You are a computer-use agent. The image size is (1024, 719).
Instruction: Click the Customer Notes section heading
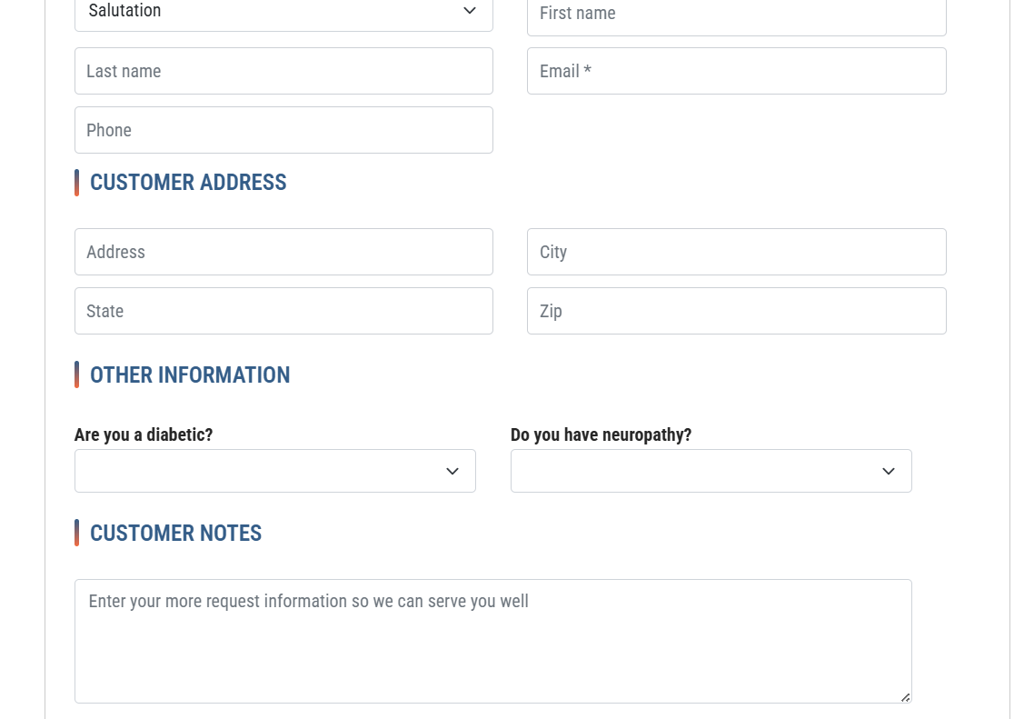tap(175, 534)
